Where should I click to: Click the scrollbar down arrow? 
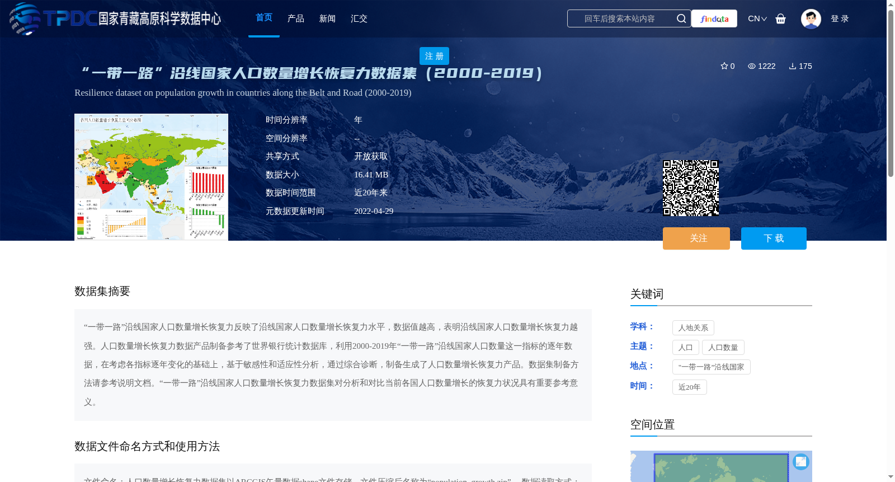891,477
